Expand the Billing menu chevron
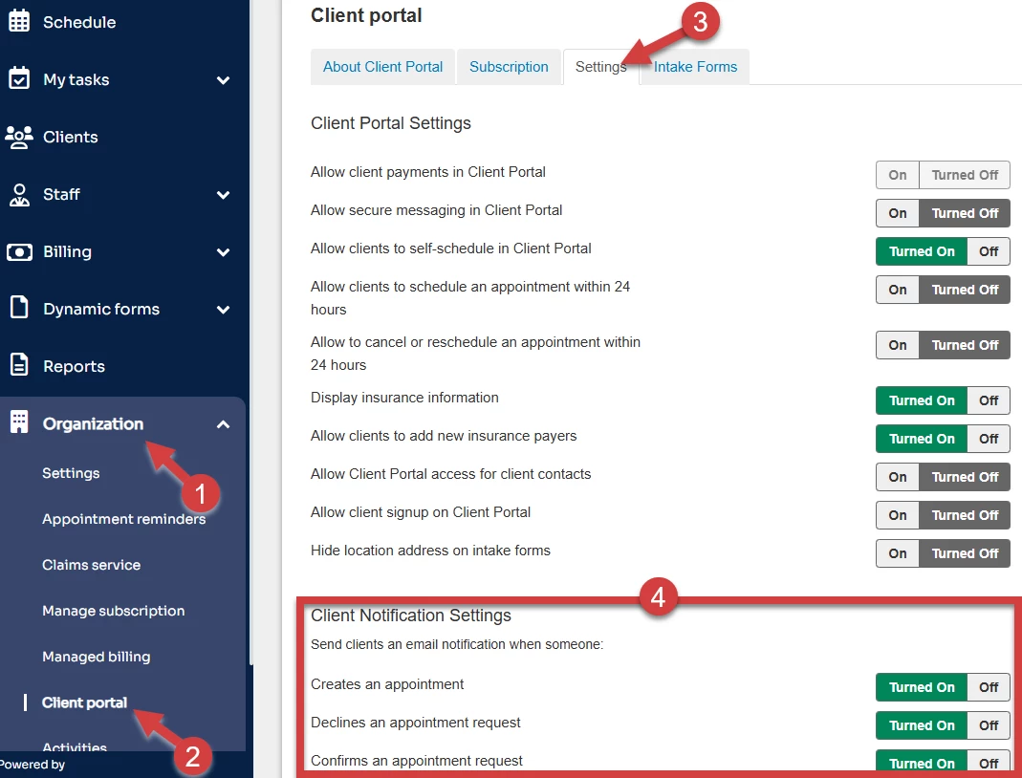This screenshot has width=1022, height=778. click(x=223, y=252)
